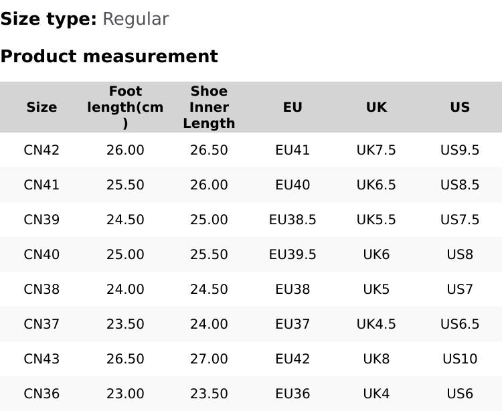This screenshot has height=411, width=502.
Task: Click the Regular size type text
Action: click(x=135, y=19)
